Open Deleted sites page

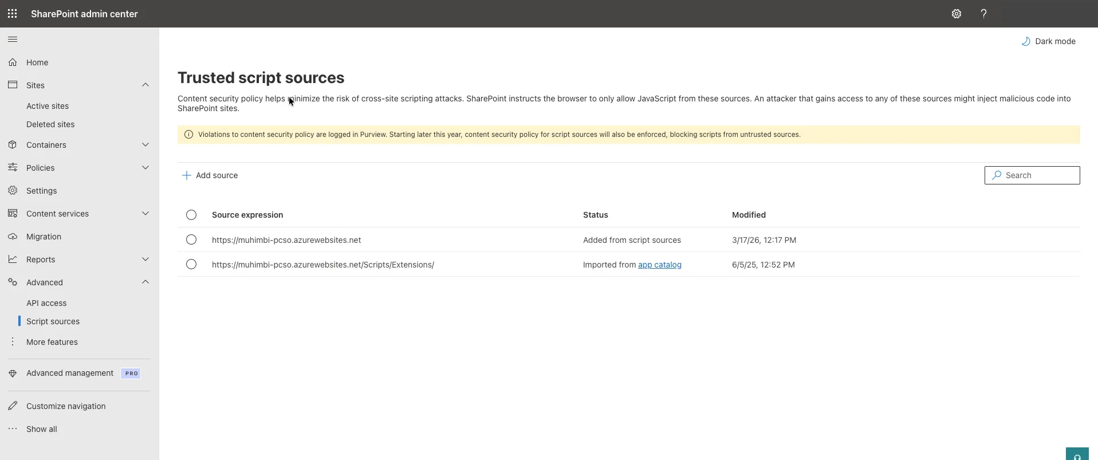pyautogui.click(x=50, y=124)
